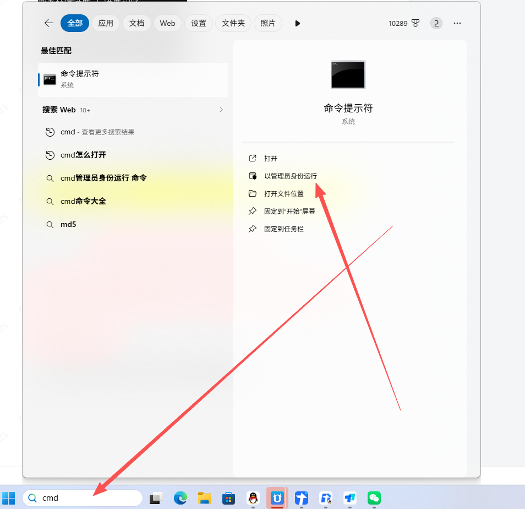The height and width of the screenshot is (509, 525).
Task: Open WeChat from the taskbar
Action: coord(374,498)
